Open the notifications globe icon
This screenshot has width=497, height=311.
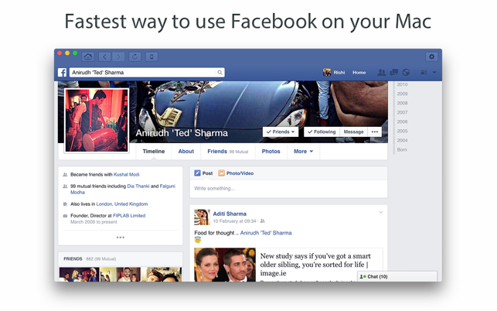pyautogui.click(x=406, y=73)
